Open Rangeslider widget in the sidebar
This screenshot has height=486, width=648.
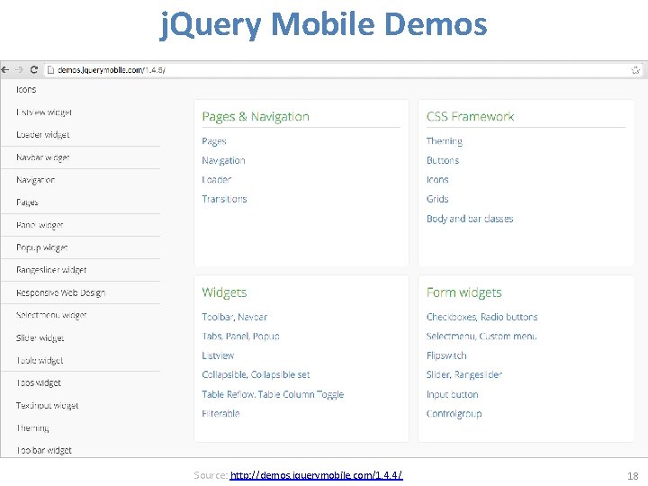tap(51, 270)
